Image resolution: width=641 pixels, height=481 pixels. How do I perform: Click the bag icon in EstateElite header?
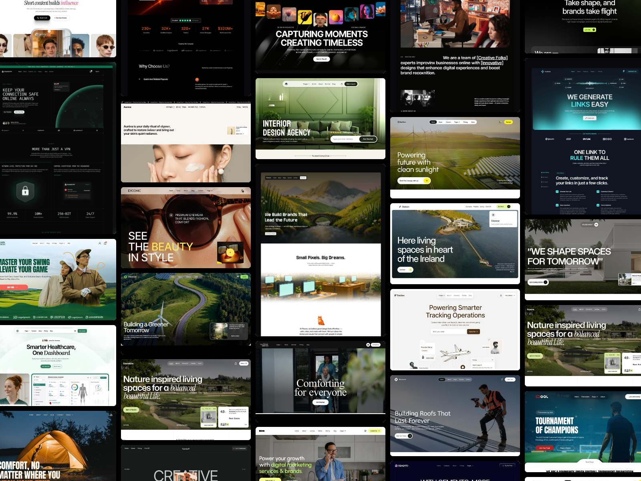click(x=236, y=364)
